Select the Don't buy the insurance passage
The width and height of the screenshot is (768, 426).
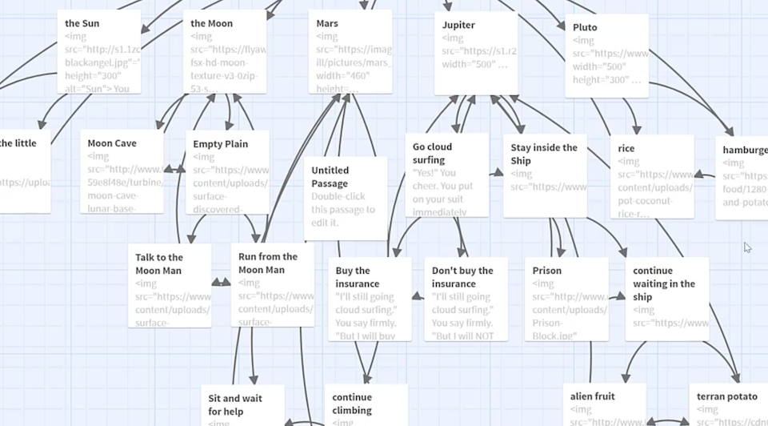point(466,299)
